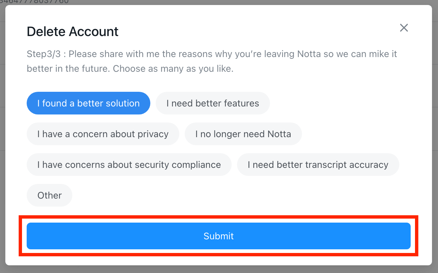Activate the last reason option shown
This screenshot has height=273, width=438.
(x=49, y=195)
